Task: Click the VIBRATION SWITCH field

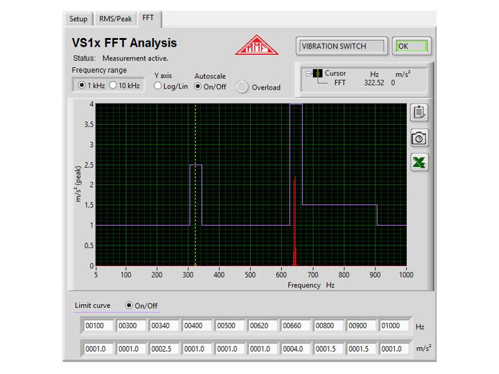Action: [x=342, y=46]
